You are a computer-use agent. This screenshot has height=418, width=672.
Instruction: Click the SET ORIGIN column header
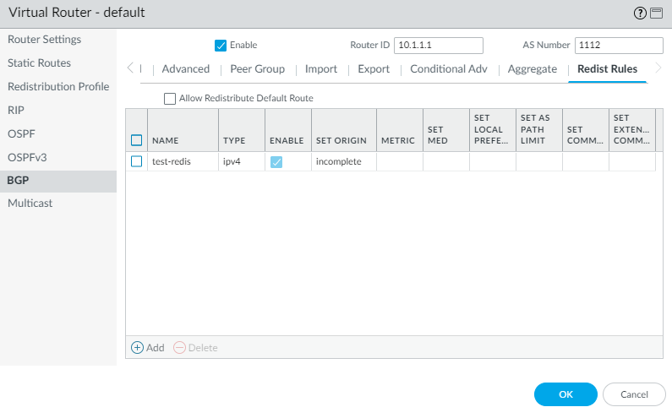point(344,130)
